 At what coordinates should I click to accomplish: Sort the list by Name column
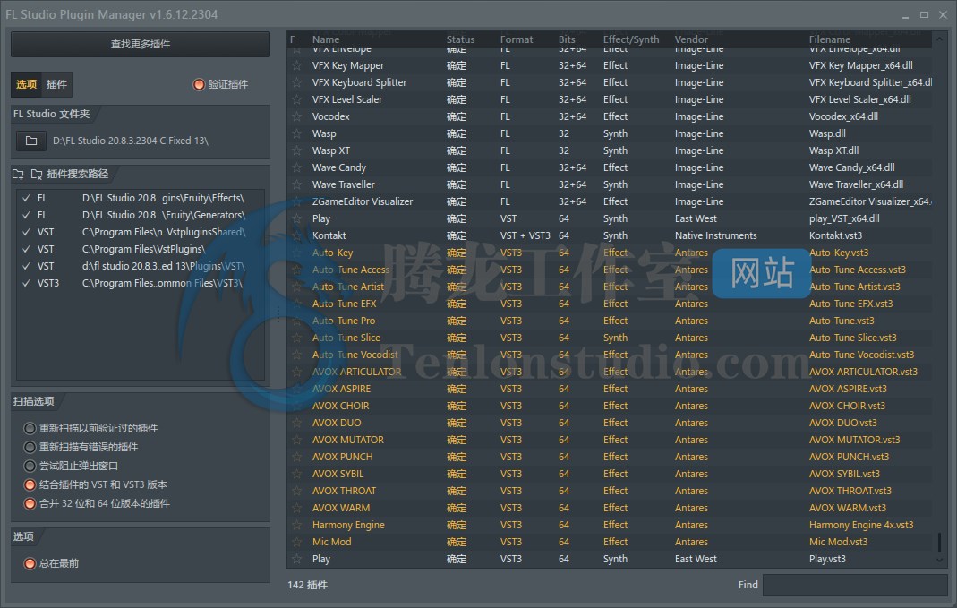[x=326, y=39]
